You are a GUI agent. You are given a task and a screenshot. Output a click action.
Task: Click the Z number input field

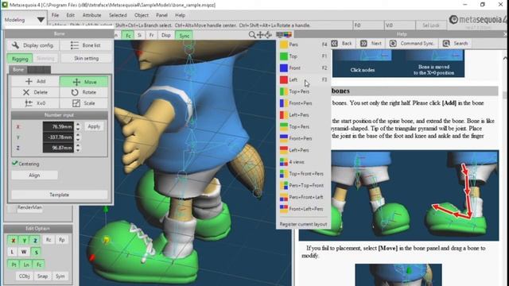pos(58,148)
